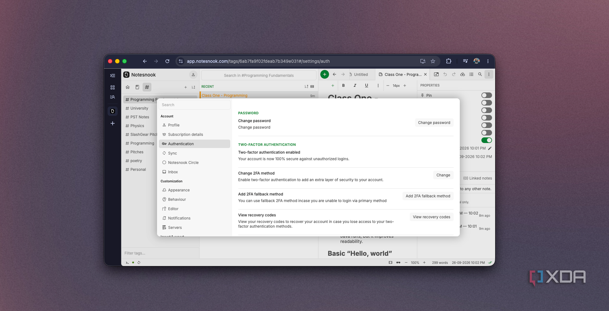Open Editor customization settings
Screen dimensions: 609x311
click(195, 209)
